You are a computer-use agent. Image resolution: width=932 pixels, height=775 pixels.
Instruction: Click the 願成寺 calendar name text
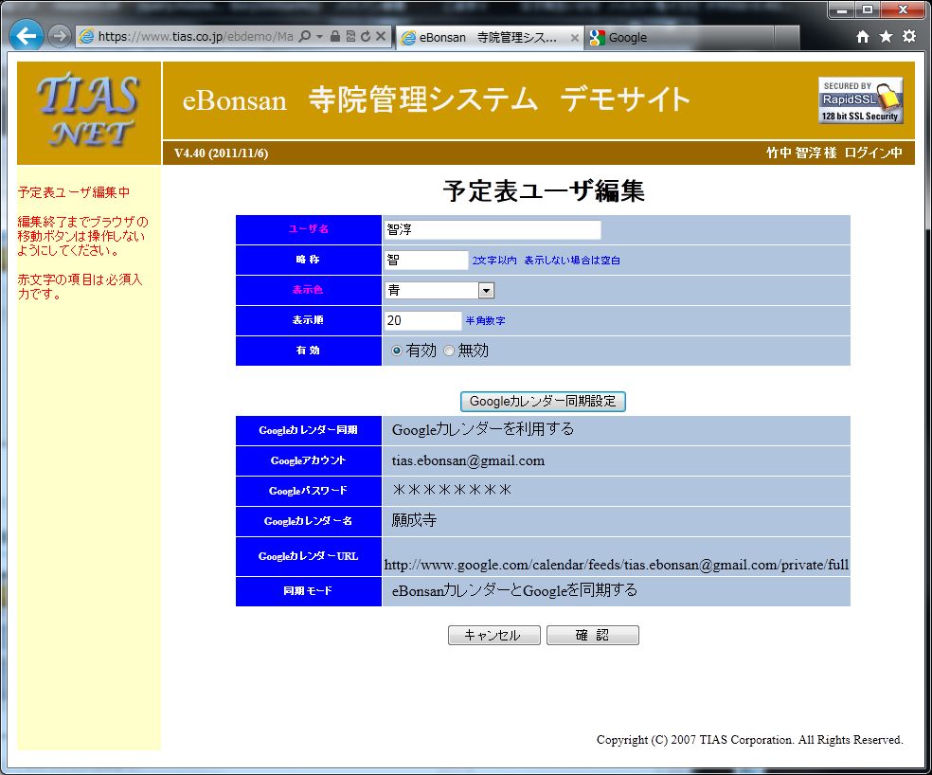[414, 520]
